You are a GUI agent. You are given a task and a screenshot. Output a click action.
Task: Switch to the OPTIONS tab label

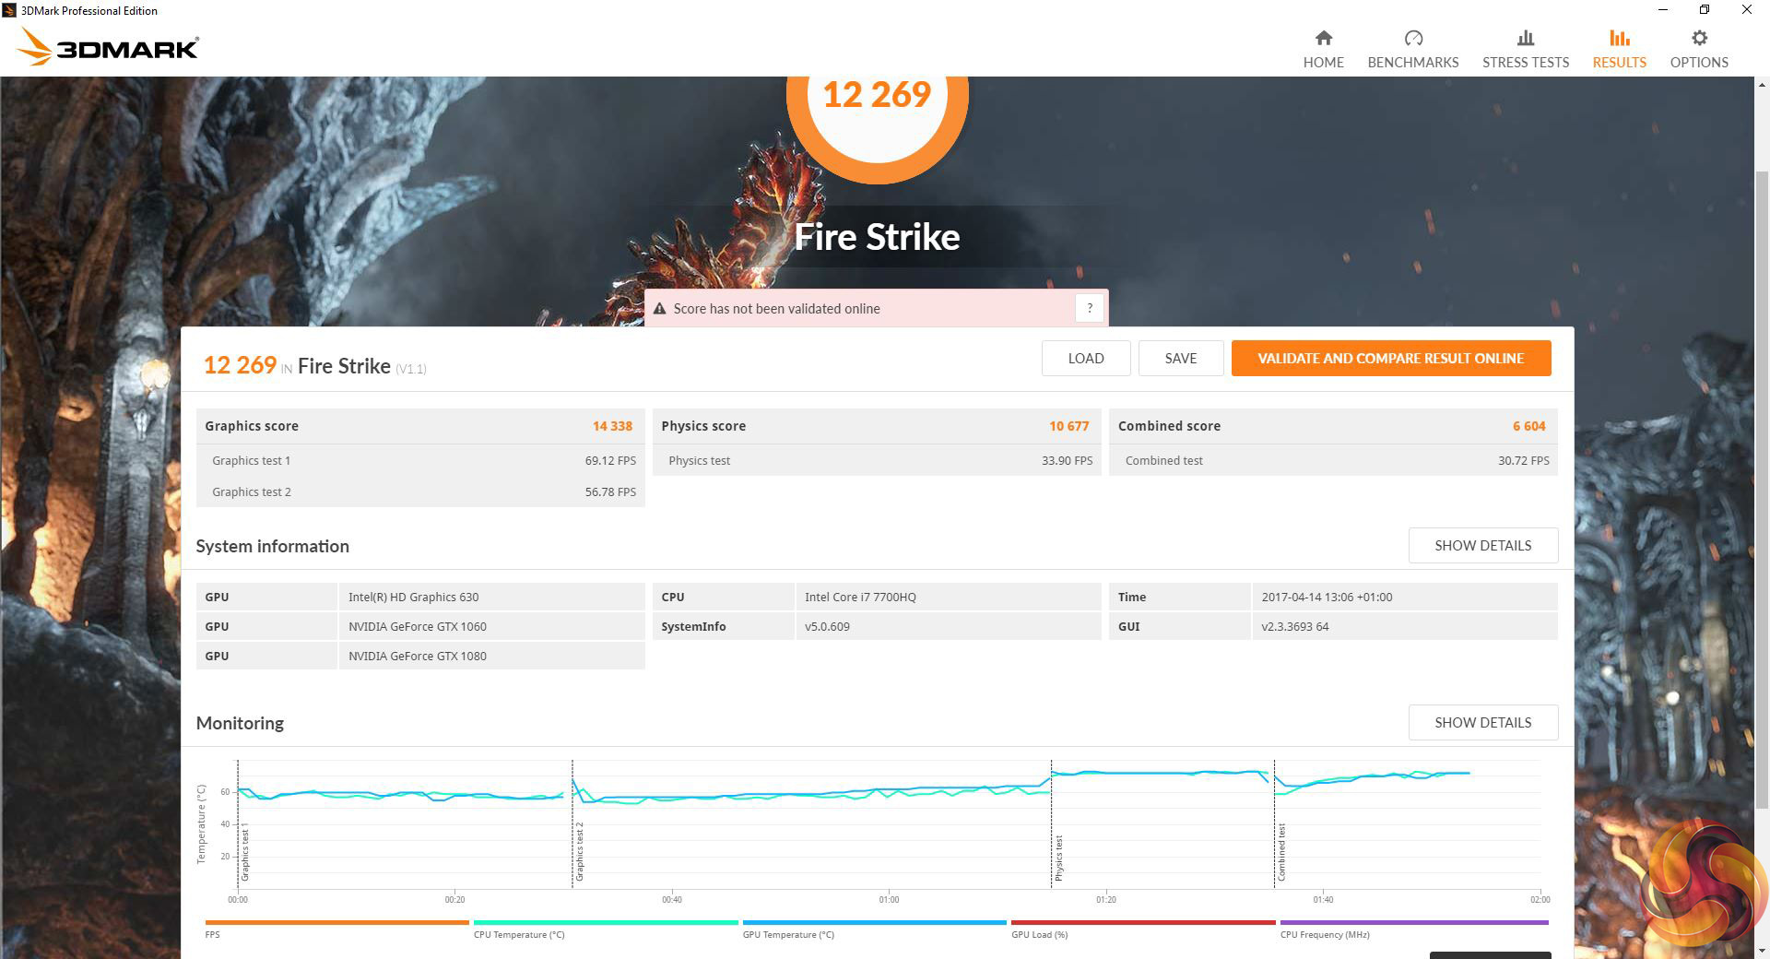coord(1699,63)
